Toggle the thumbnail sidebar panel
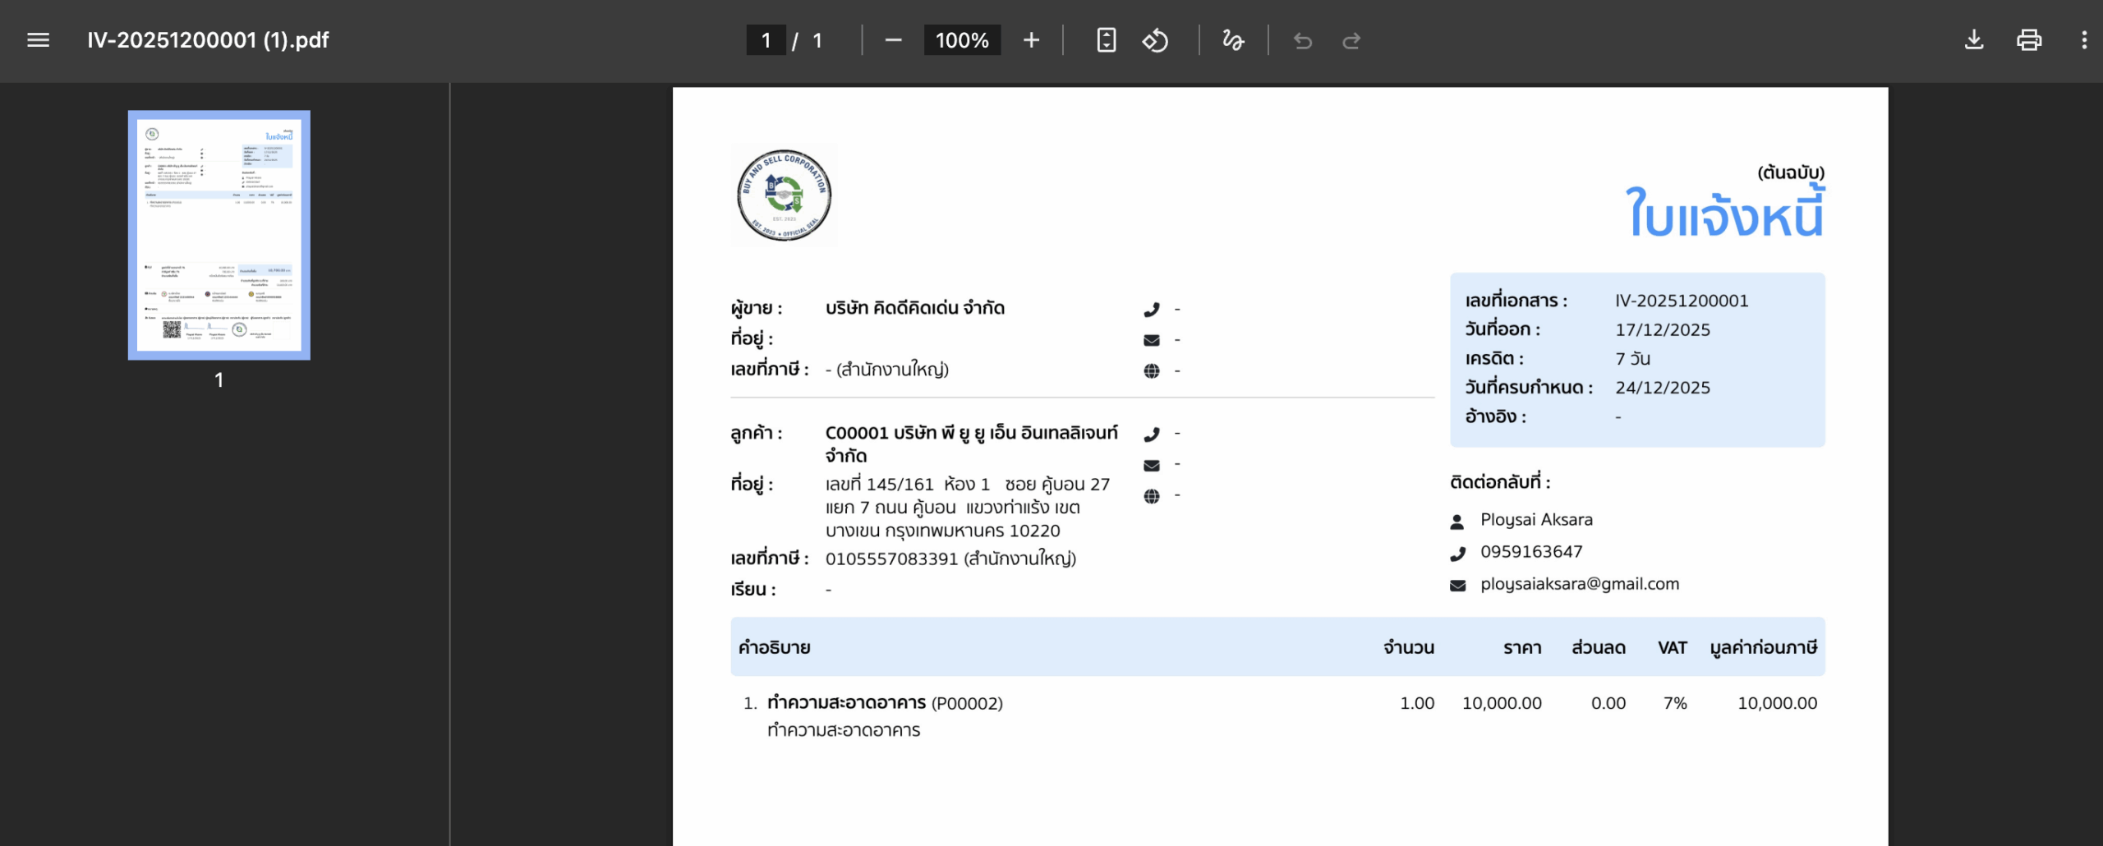The width and height of the screenshot is (2103, 846). 38,40
